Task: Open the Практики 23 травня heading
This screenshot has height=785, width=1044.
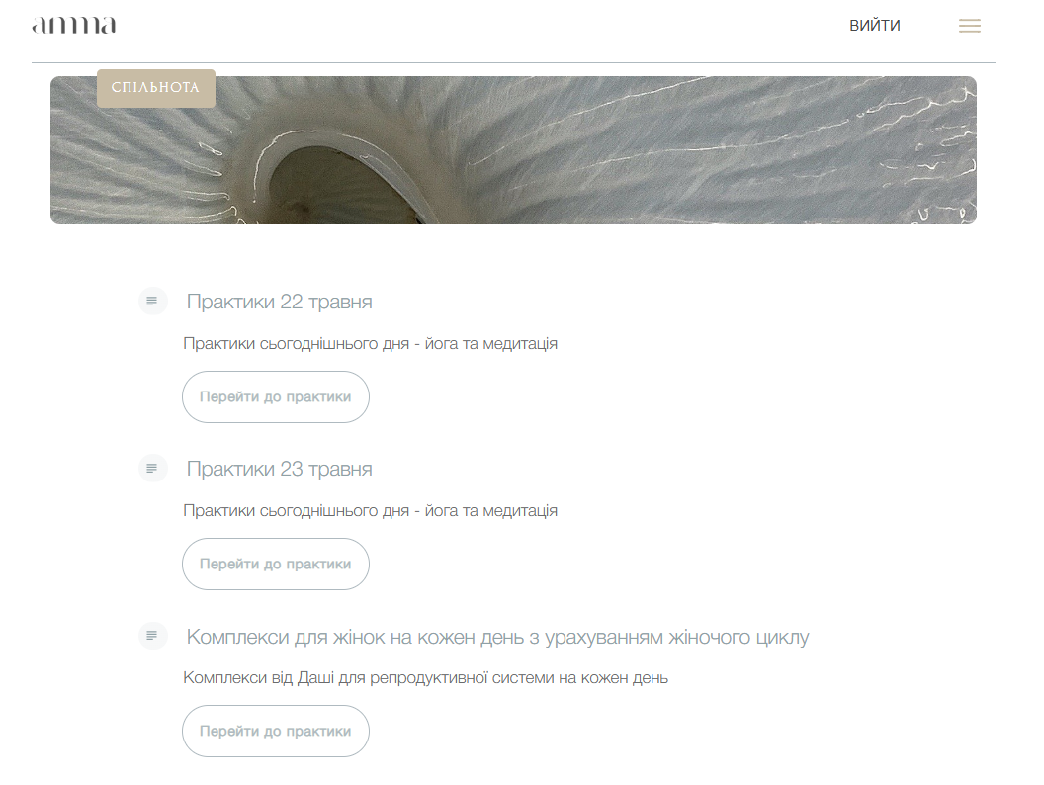Action: coord(279,469)
